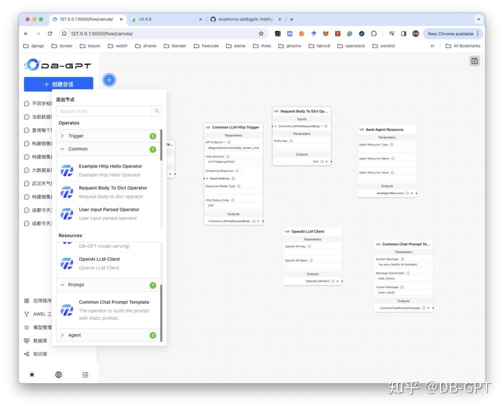Expand the Trigger operators section

click(x=75, y=135)
